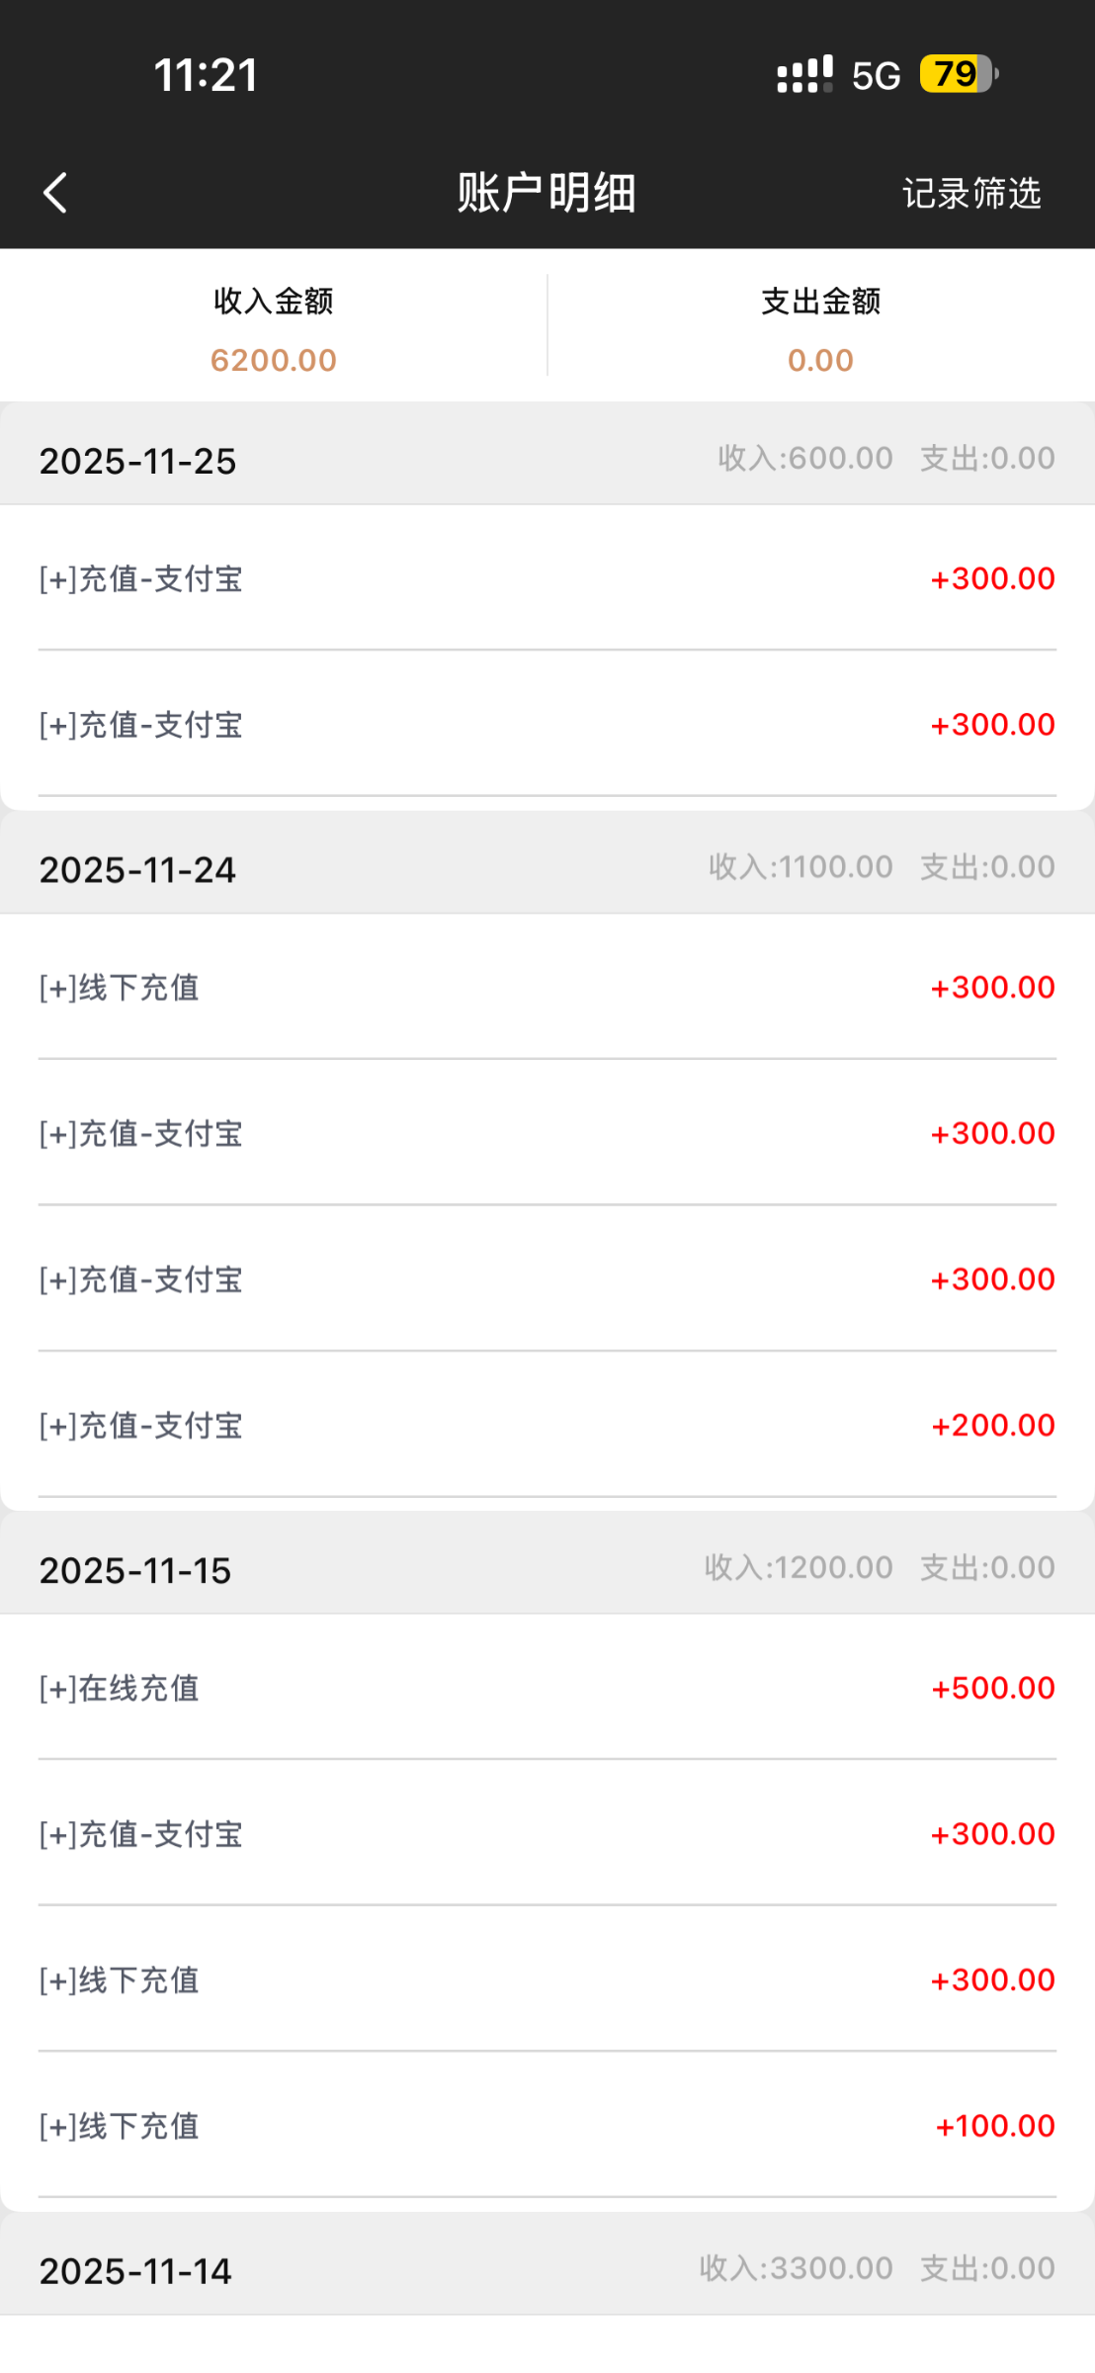Tap the battery indicator showing 79
Viewport: 1095px width, 2373px height.
[x=958, y=74]
